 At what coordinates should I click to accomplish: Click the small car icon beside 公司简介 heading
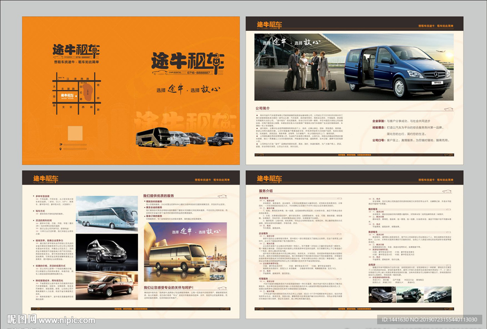[448, 109]
